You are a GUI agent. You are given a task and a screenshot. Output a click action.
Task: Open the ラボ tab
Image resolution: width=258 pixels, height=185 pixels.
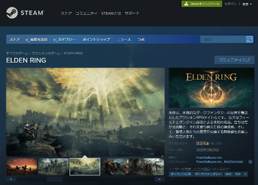pos(141,40)
